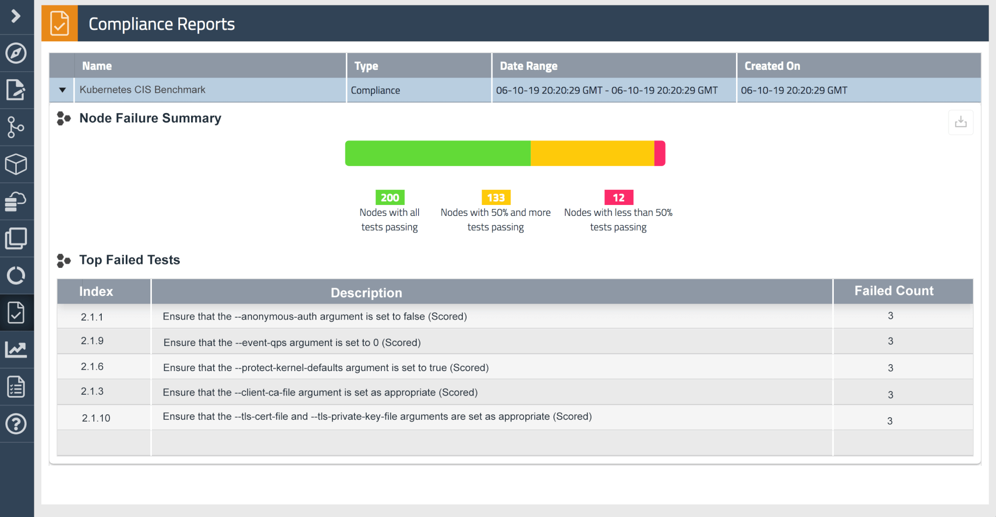The image size is (996, 517).
Task: Select the container images layers icon
Action: tap(17, 238)
